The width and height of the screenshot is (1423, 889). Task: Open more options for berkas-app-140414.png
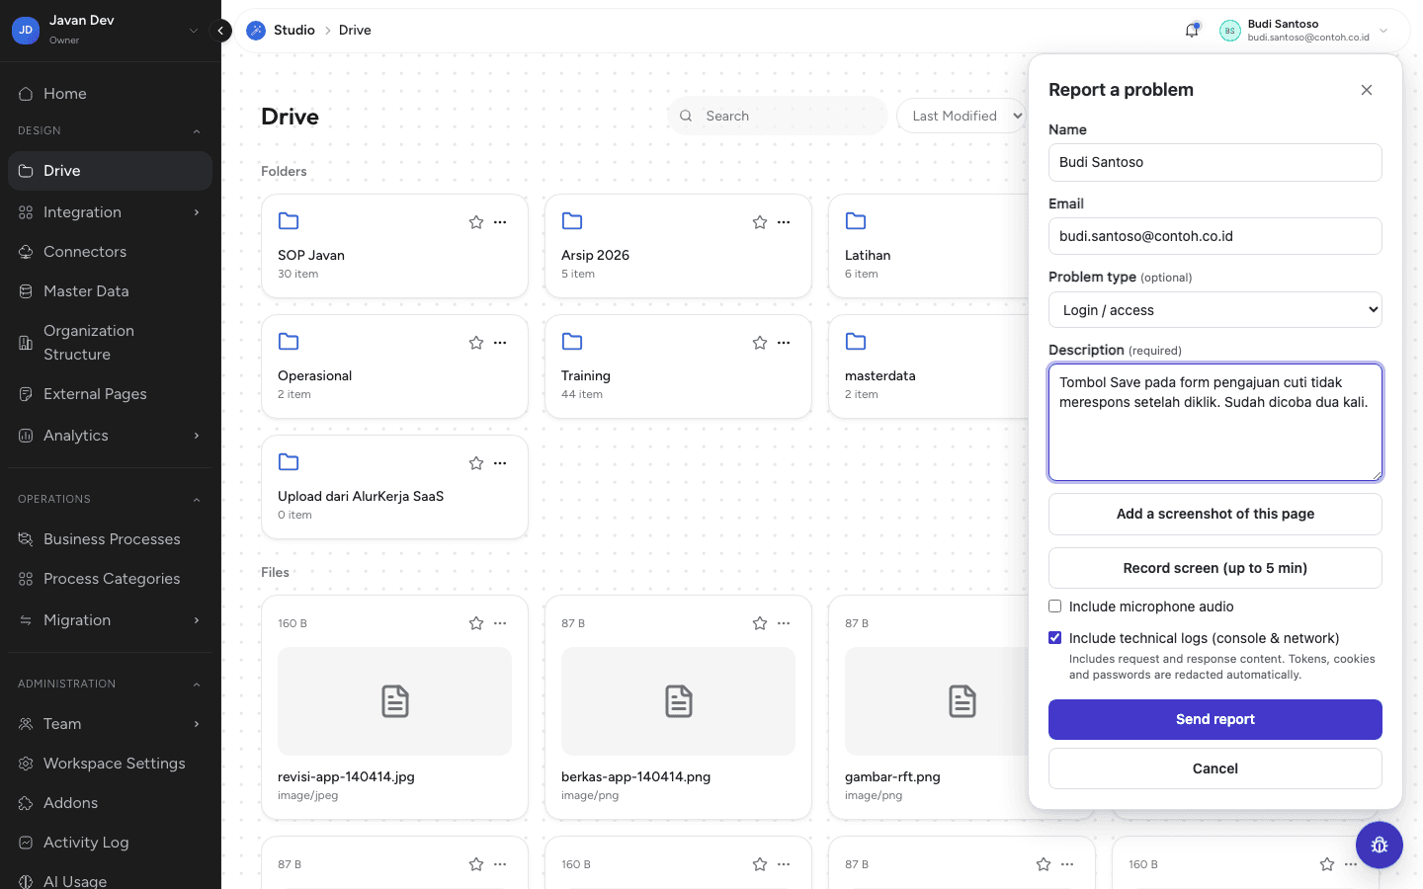[x=784, y=623]
